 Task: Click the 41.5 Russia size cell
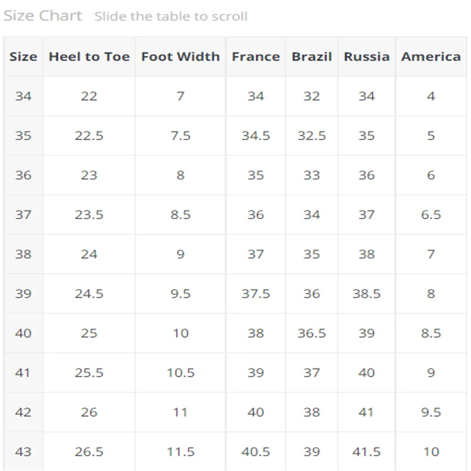366,452
